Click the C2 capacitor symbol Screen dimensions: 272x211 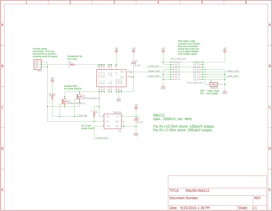[x=136, y=120]
